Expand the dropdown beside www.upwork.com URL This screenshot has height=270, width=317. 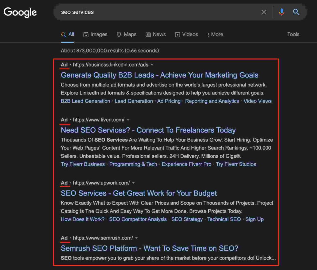tap(133, 183)
